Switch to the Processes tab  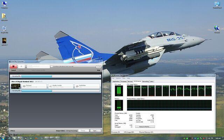(x=124, y=81)
